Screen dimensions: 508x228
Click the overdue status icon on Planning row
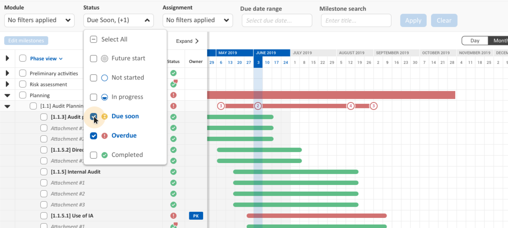click(173, 95)
